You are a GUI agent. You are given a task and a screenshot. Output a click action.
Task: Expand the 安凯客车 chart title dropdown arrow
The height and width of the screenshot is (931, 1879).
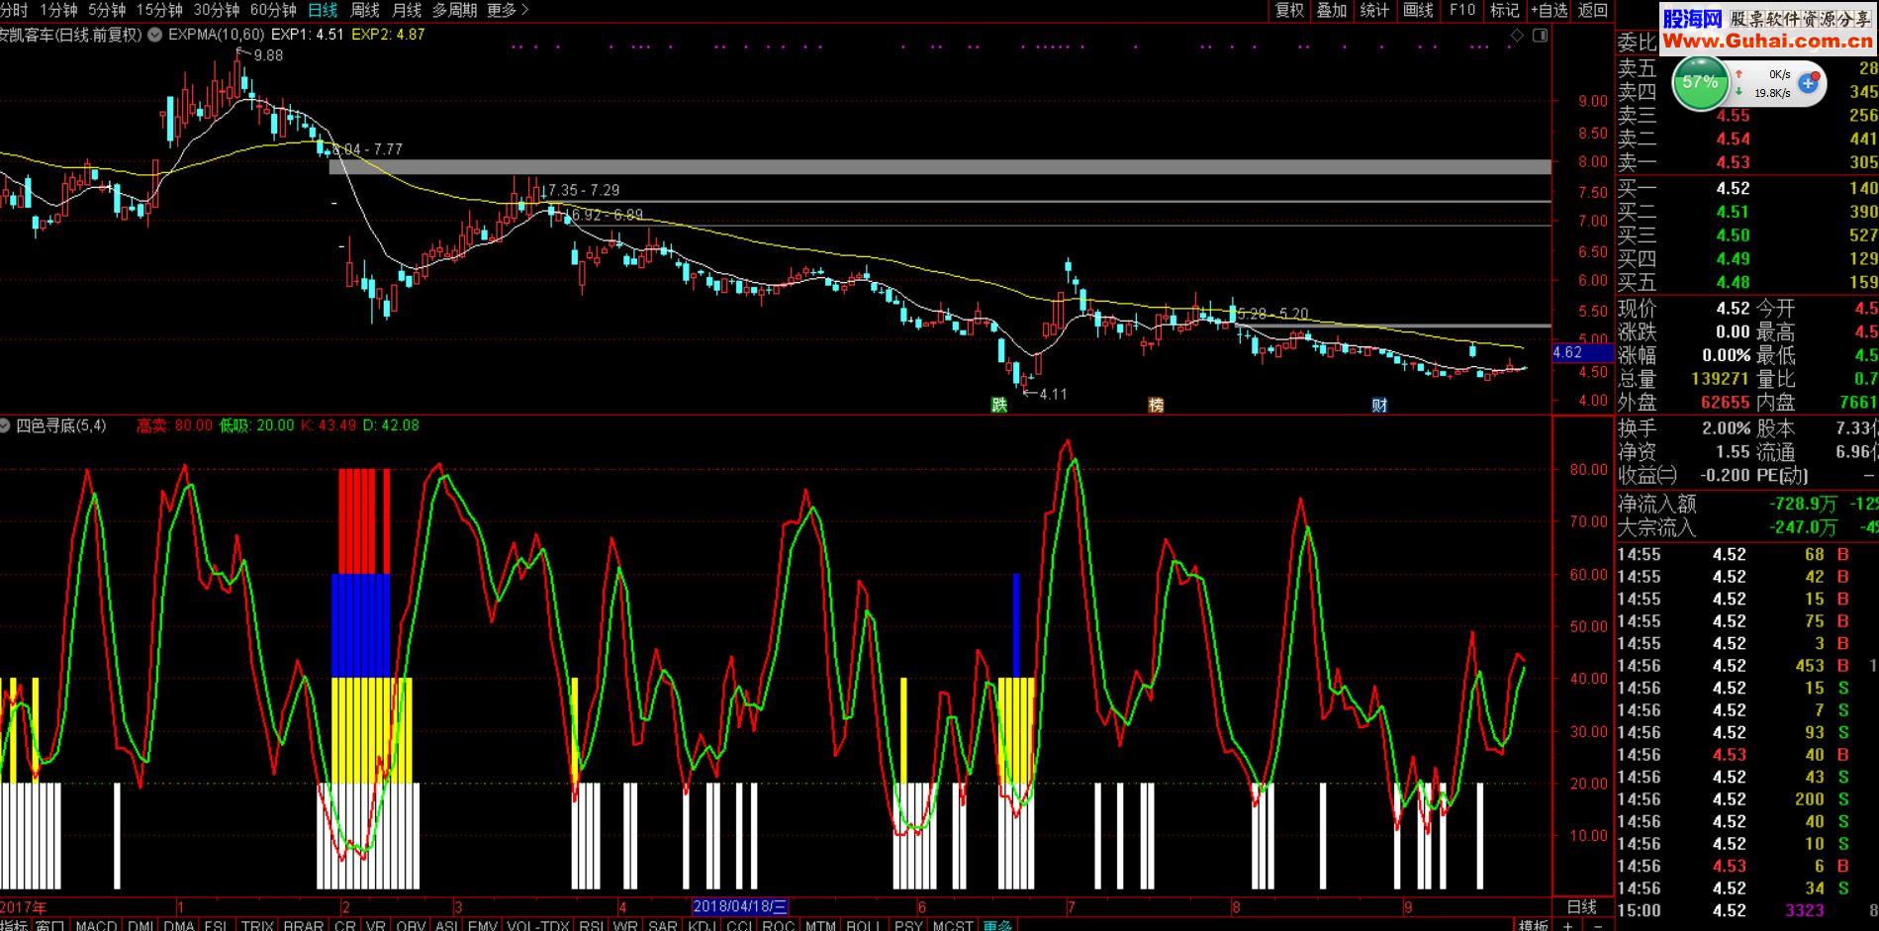click(x=154, y=35)
